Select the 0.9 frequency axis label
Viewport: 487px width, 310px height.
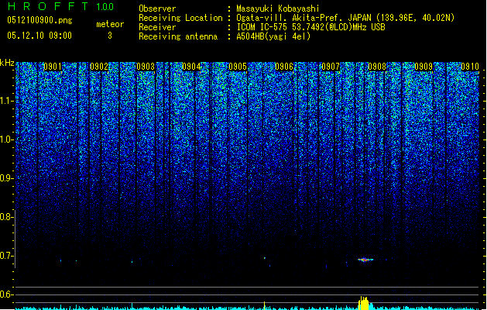[x=6, y=178]
